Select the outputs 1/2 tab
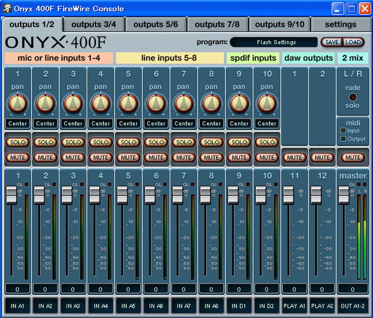Image resolution: width=373 pixels, height=318 pixels. tap(32, 24)
